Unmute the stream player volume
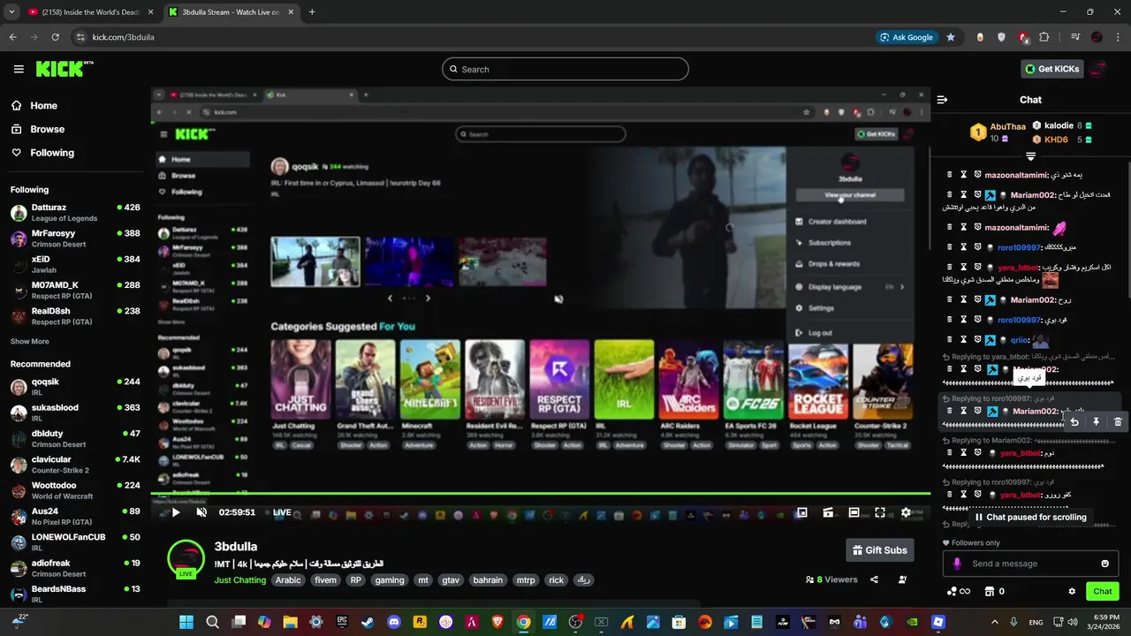Screen dimensions: 1131x636 click(201, 512)
